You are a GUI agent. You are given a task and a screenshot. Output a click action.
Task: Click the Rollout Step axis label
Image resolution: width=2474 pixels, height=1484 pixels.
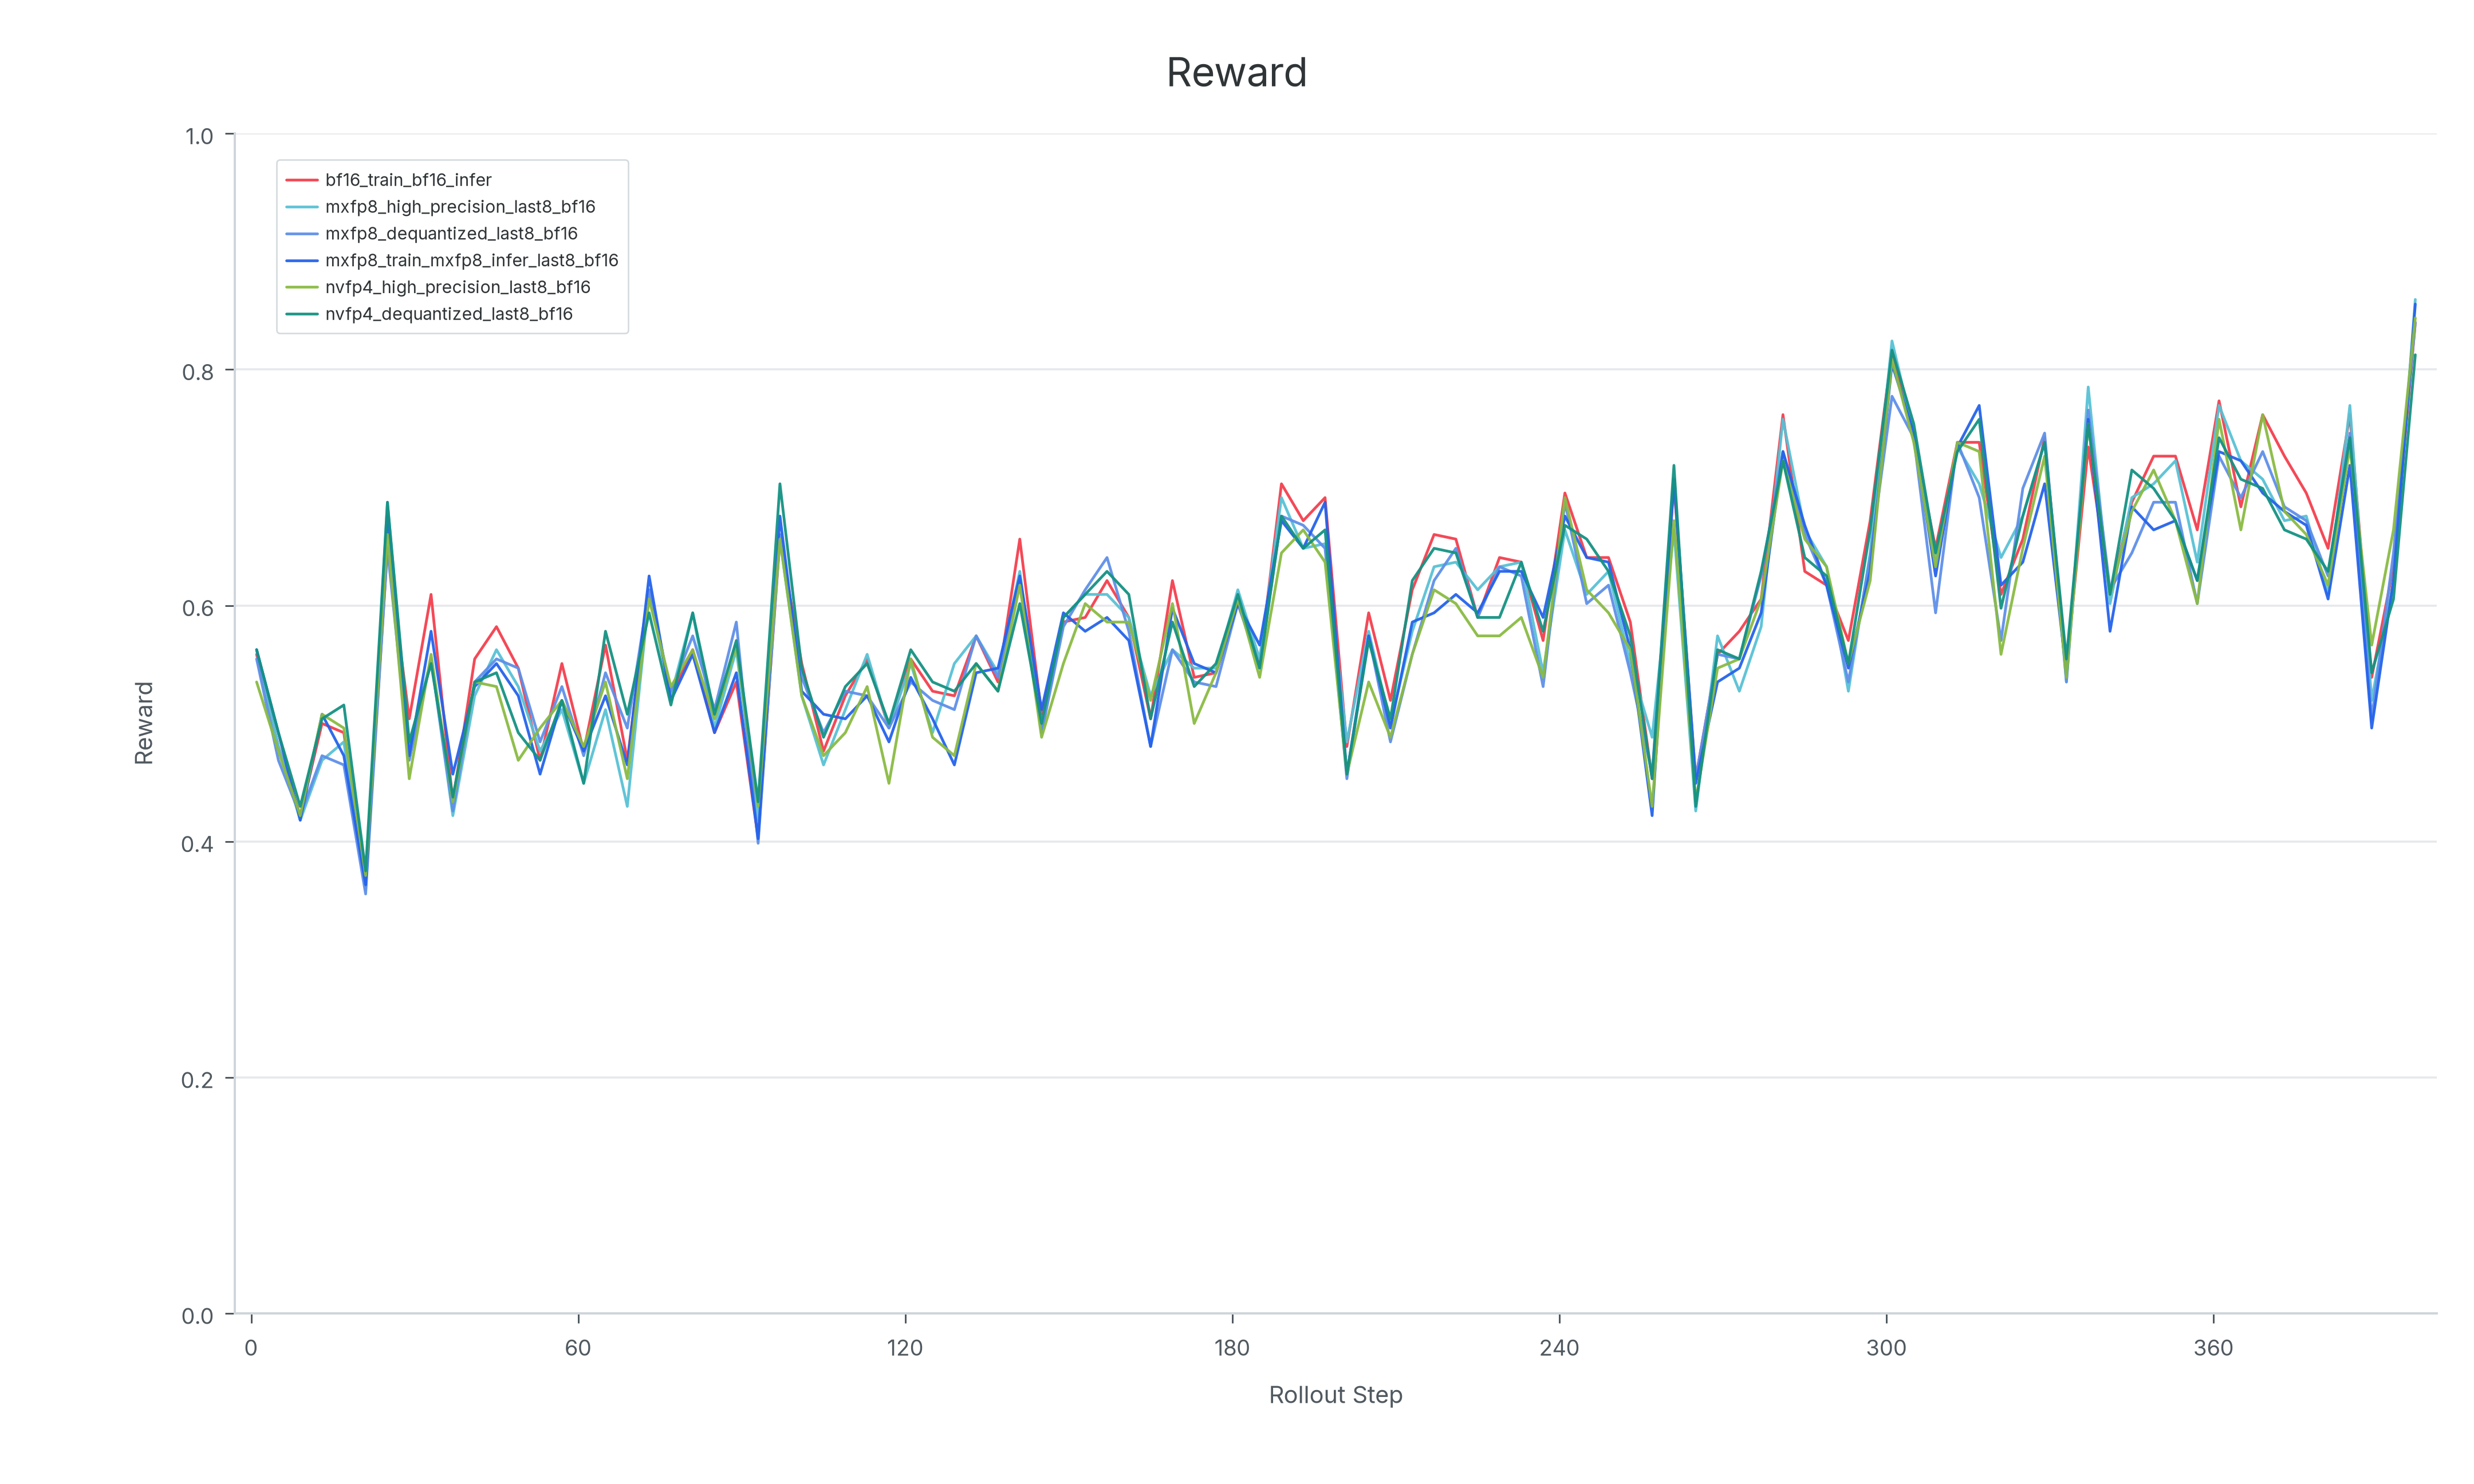[x=1335, y=1395]
